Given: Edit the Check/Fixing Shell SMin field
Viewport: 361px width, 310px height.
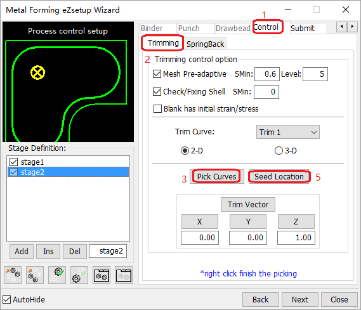Looking at the screenshot, I should [266, 92].
